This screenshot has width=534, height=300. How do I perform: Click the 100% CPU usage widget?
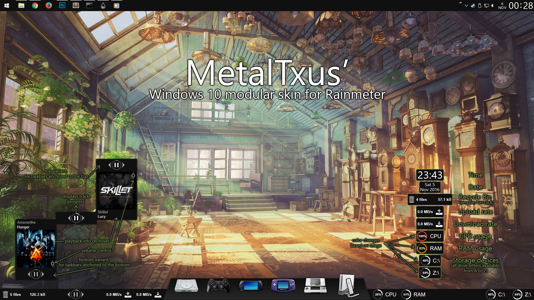tap(430, 236)
